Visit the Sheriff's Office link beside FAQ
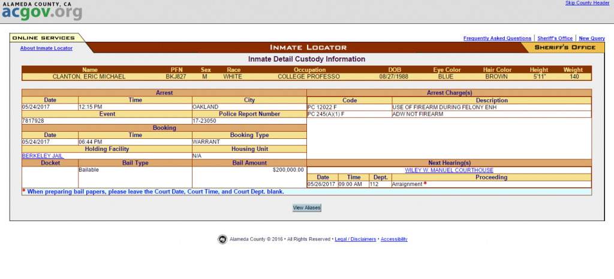This screenshot has height=279, width=614. 555,38
